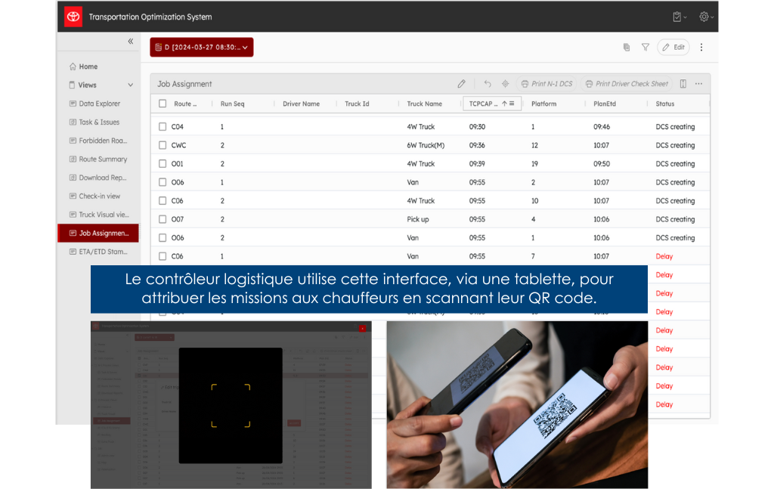Click the copy icon next to the filter

tap(627, 48)
